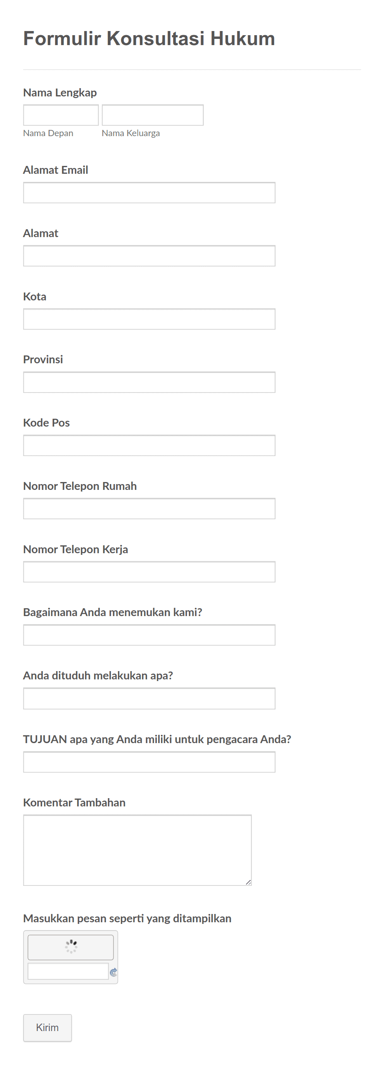384x1065 pixels.
Task: Click the Alamat Email input field
Action: [x=149, y=192]
